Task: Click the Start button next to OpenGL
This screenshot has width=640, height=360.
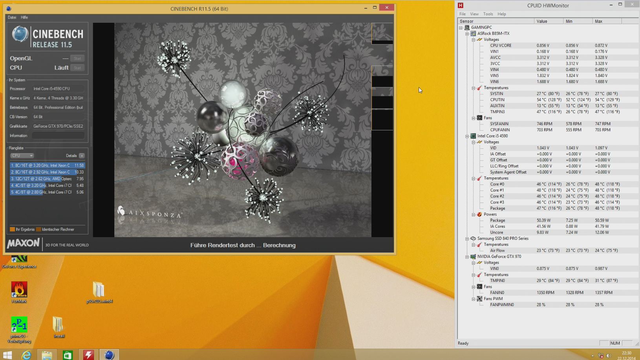Action: (x=77, y=58)
